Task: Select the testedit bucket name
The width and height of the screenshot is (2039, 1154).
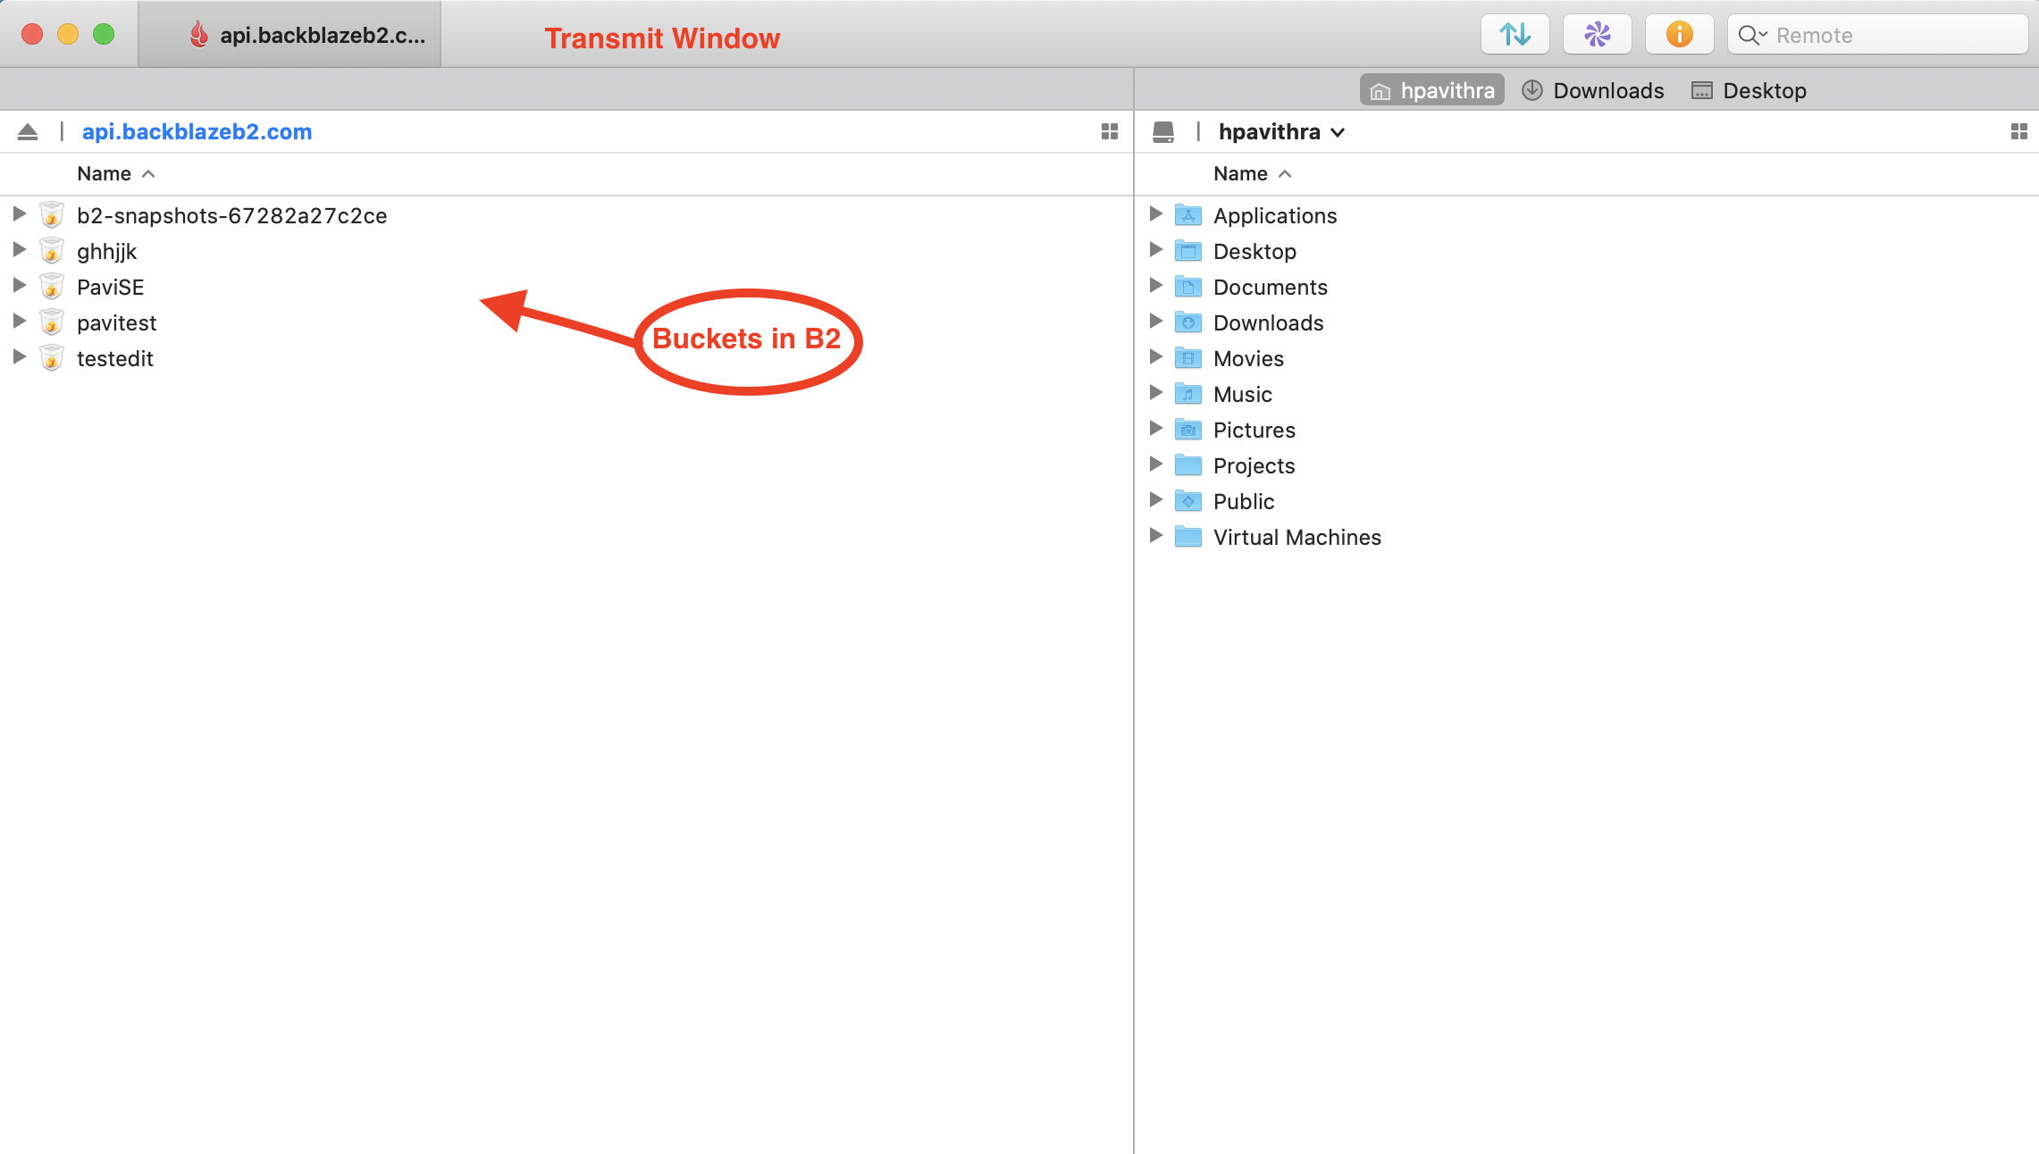Action: [x=115, y=358]
